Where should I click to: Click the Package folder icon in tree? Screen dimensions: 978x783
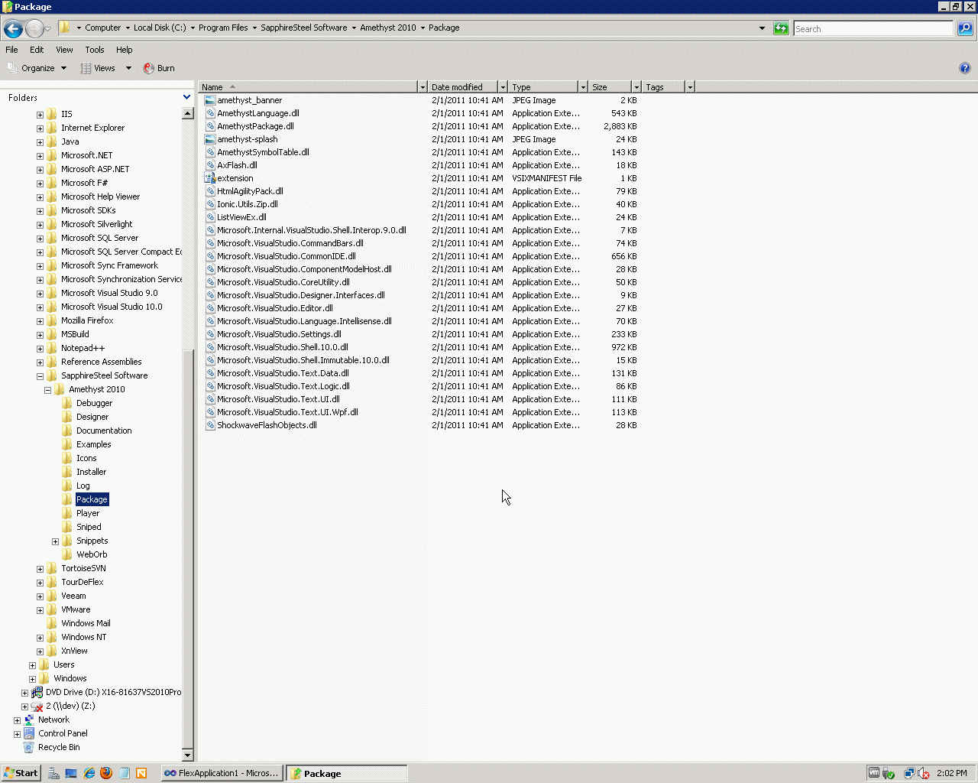coord(67,499)
